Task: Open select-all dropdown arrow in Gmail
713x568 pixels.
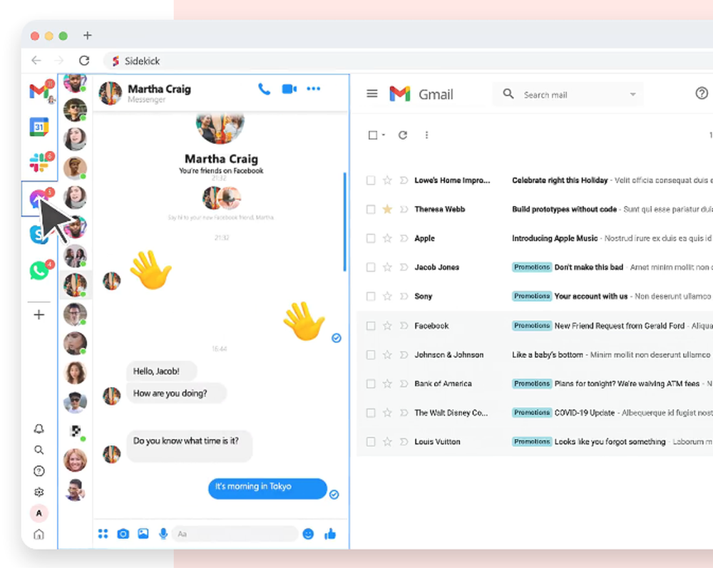Action: 384,135
